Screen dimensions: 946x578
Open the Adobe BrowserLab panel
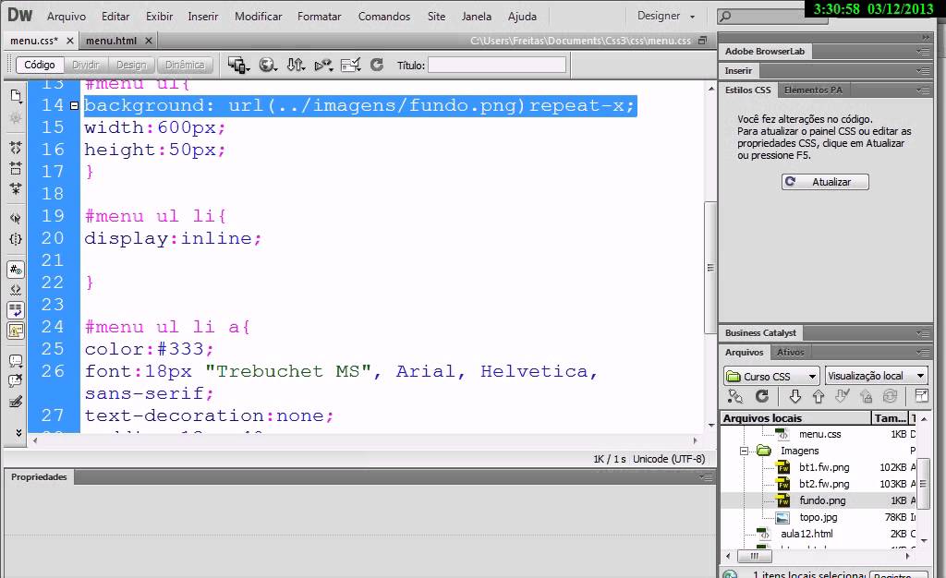[764, 51]
